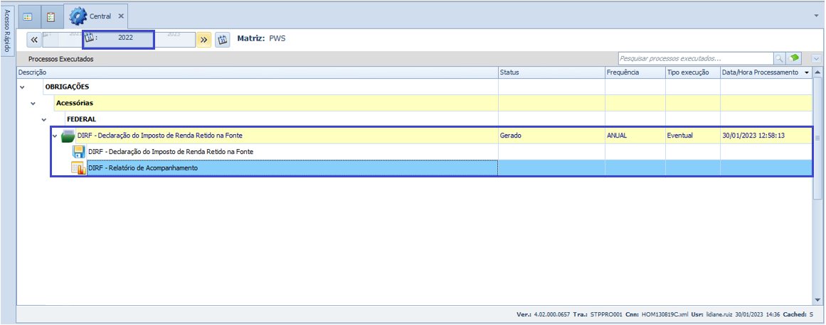Sort by Tipo execução column header
Image resolution: width=826 pixels, height=325 pixels.
(693, 72)
